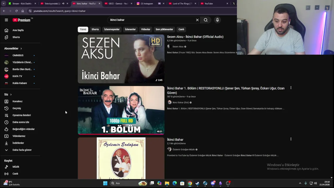The height and width of the screenshot is (188, 334).
Task: Open Discord from the taskbar
Action: [213, 183]
